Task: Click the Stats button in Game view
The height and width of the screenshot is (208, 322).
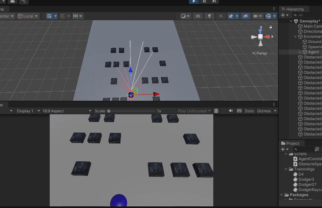Action: 249,111
